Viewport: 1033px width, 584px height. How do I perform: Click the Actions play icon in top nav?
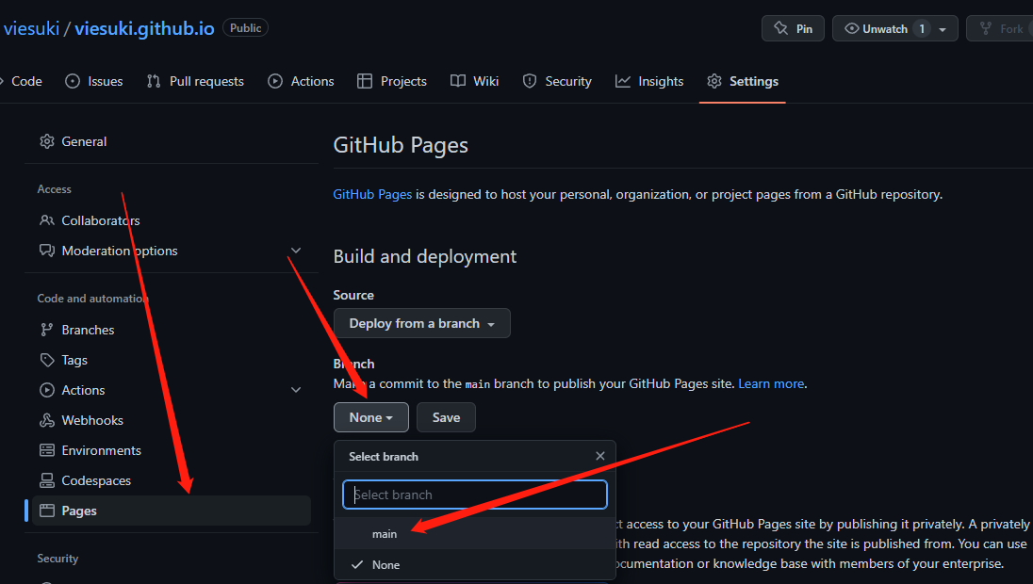click(x=275, y=81)
